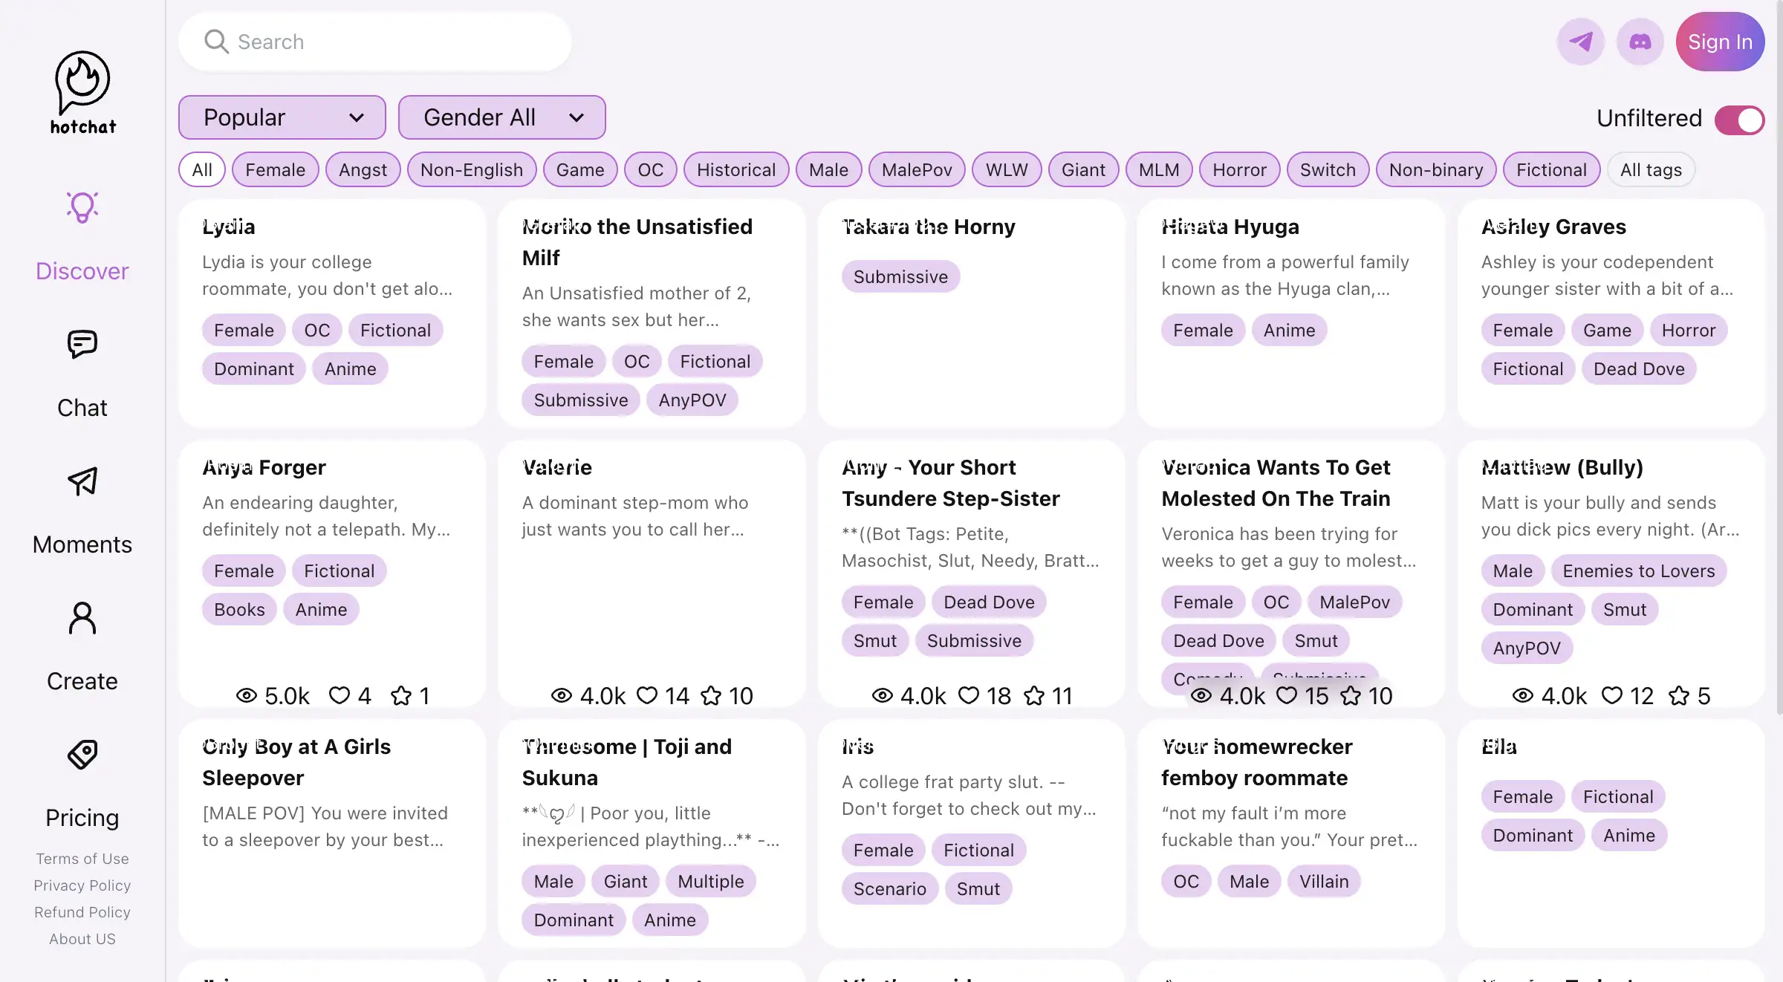The height and width of the screenshot is (982, 1783).
Task: Open the Discover lightbulb icon
Action: [82, 207]
